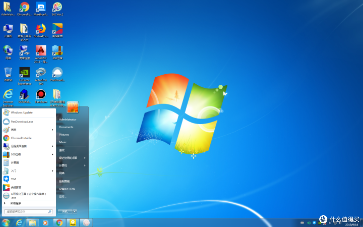Viewport: 363px width, 227px height.
Task: Open Windows Update from the Start menu
Action: coord(29,113)
